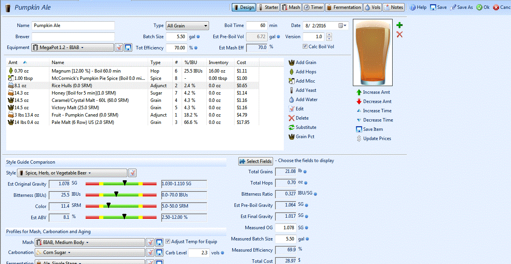Add Misc ingredient
The height and width of the screenshot is (264, 511).
click(302, 81)
